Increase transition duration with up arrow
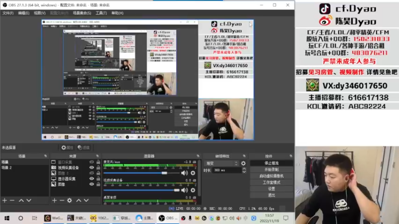The image size is (399, 224). pos(244,169)
